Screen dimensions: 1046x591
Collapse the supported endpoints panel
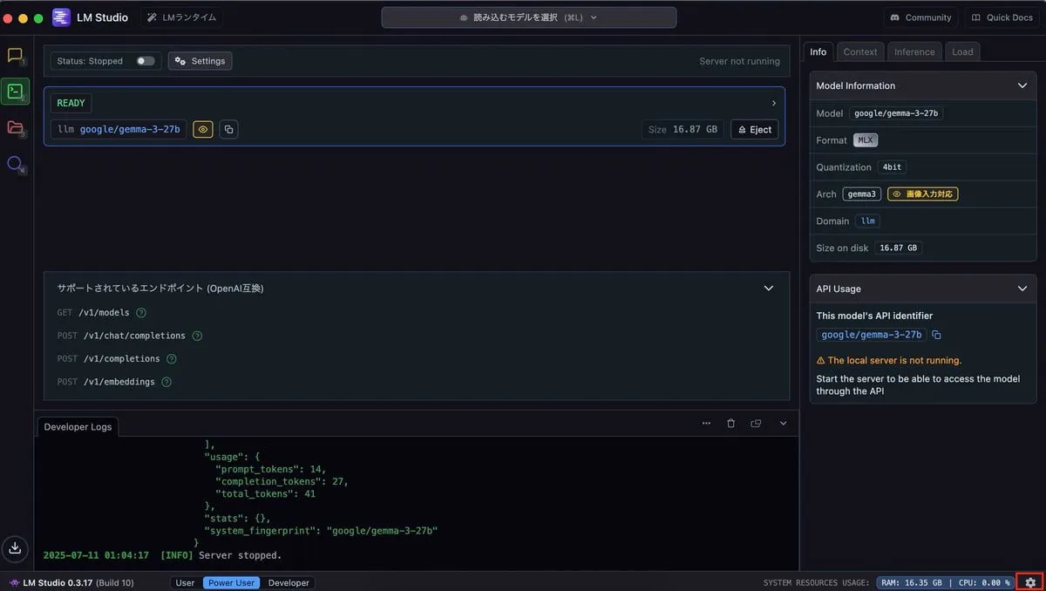click(768, 288)
